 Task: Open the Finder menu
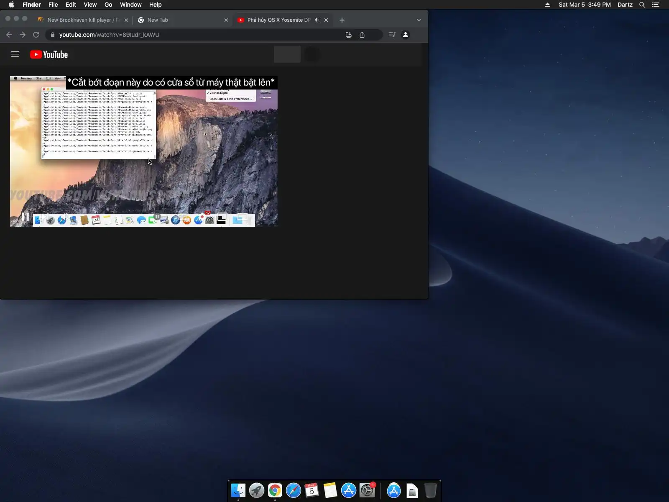pyautogui.click(x=32, y=5)
